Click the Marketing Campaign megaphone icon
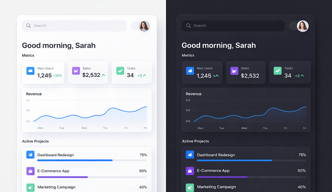The image size is (332, 192). tap(30, 187)
